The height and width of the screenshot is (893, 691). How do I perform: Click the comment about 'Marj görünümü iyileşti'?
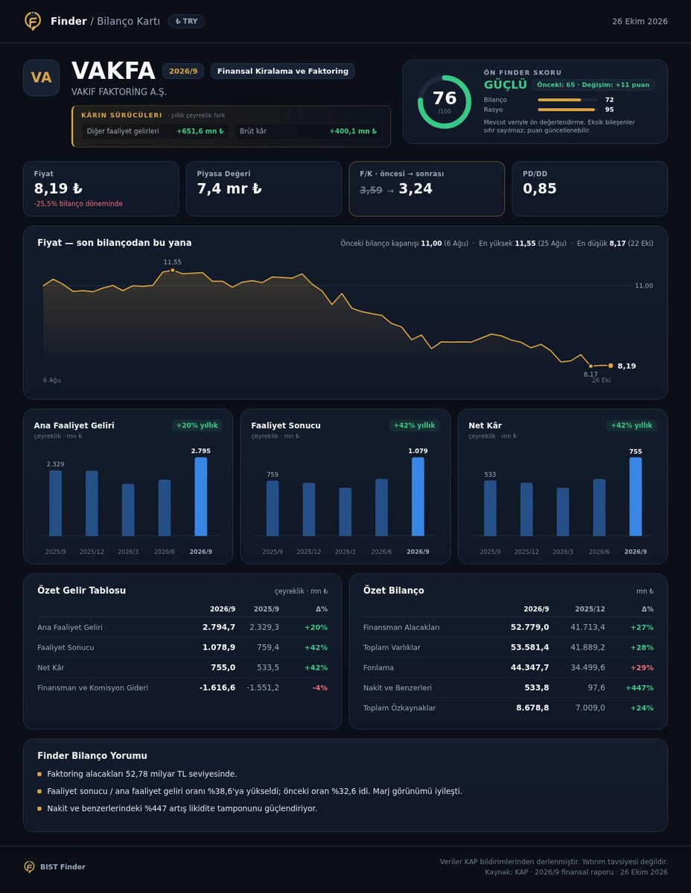[255, 791]
